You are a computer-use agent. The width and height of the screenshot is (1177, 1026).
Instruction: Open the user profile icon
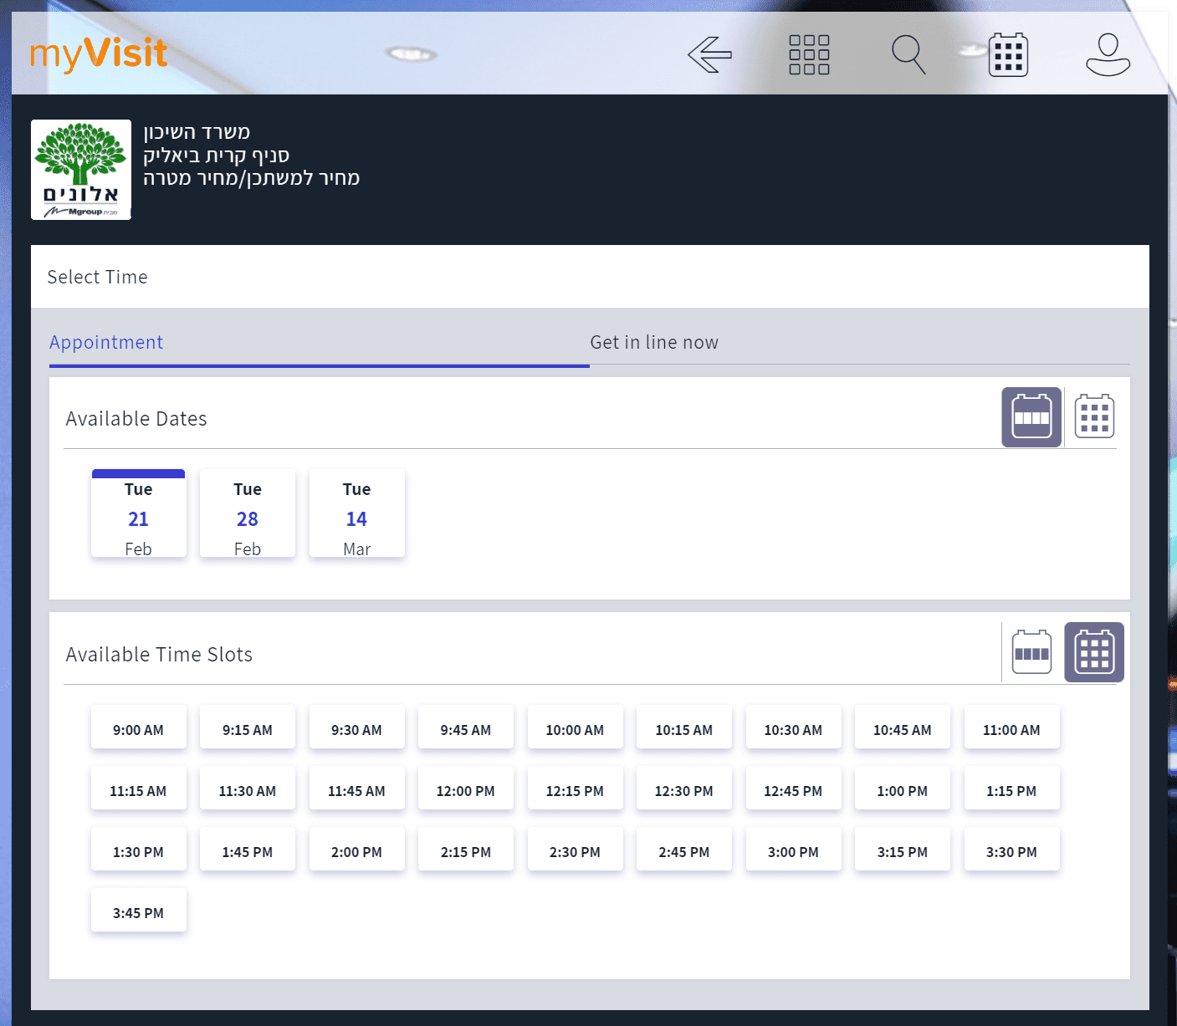tap(1108, 55)
